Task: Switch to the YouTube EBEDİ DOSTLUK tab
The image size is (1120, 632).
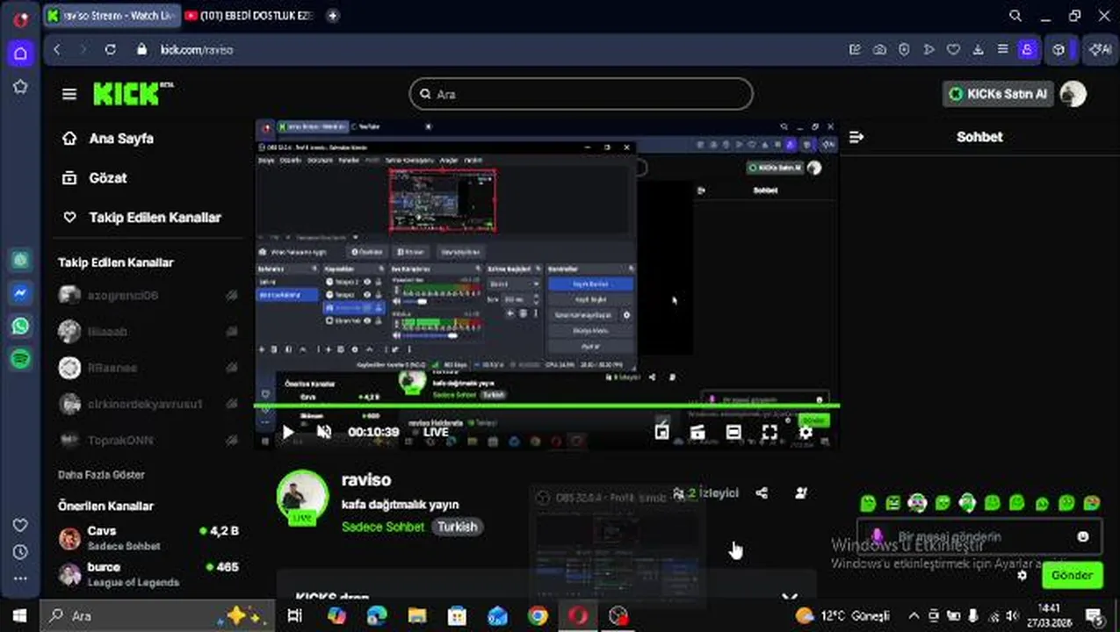Action: coord(249,16)
